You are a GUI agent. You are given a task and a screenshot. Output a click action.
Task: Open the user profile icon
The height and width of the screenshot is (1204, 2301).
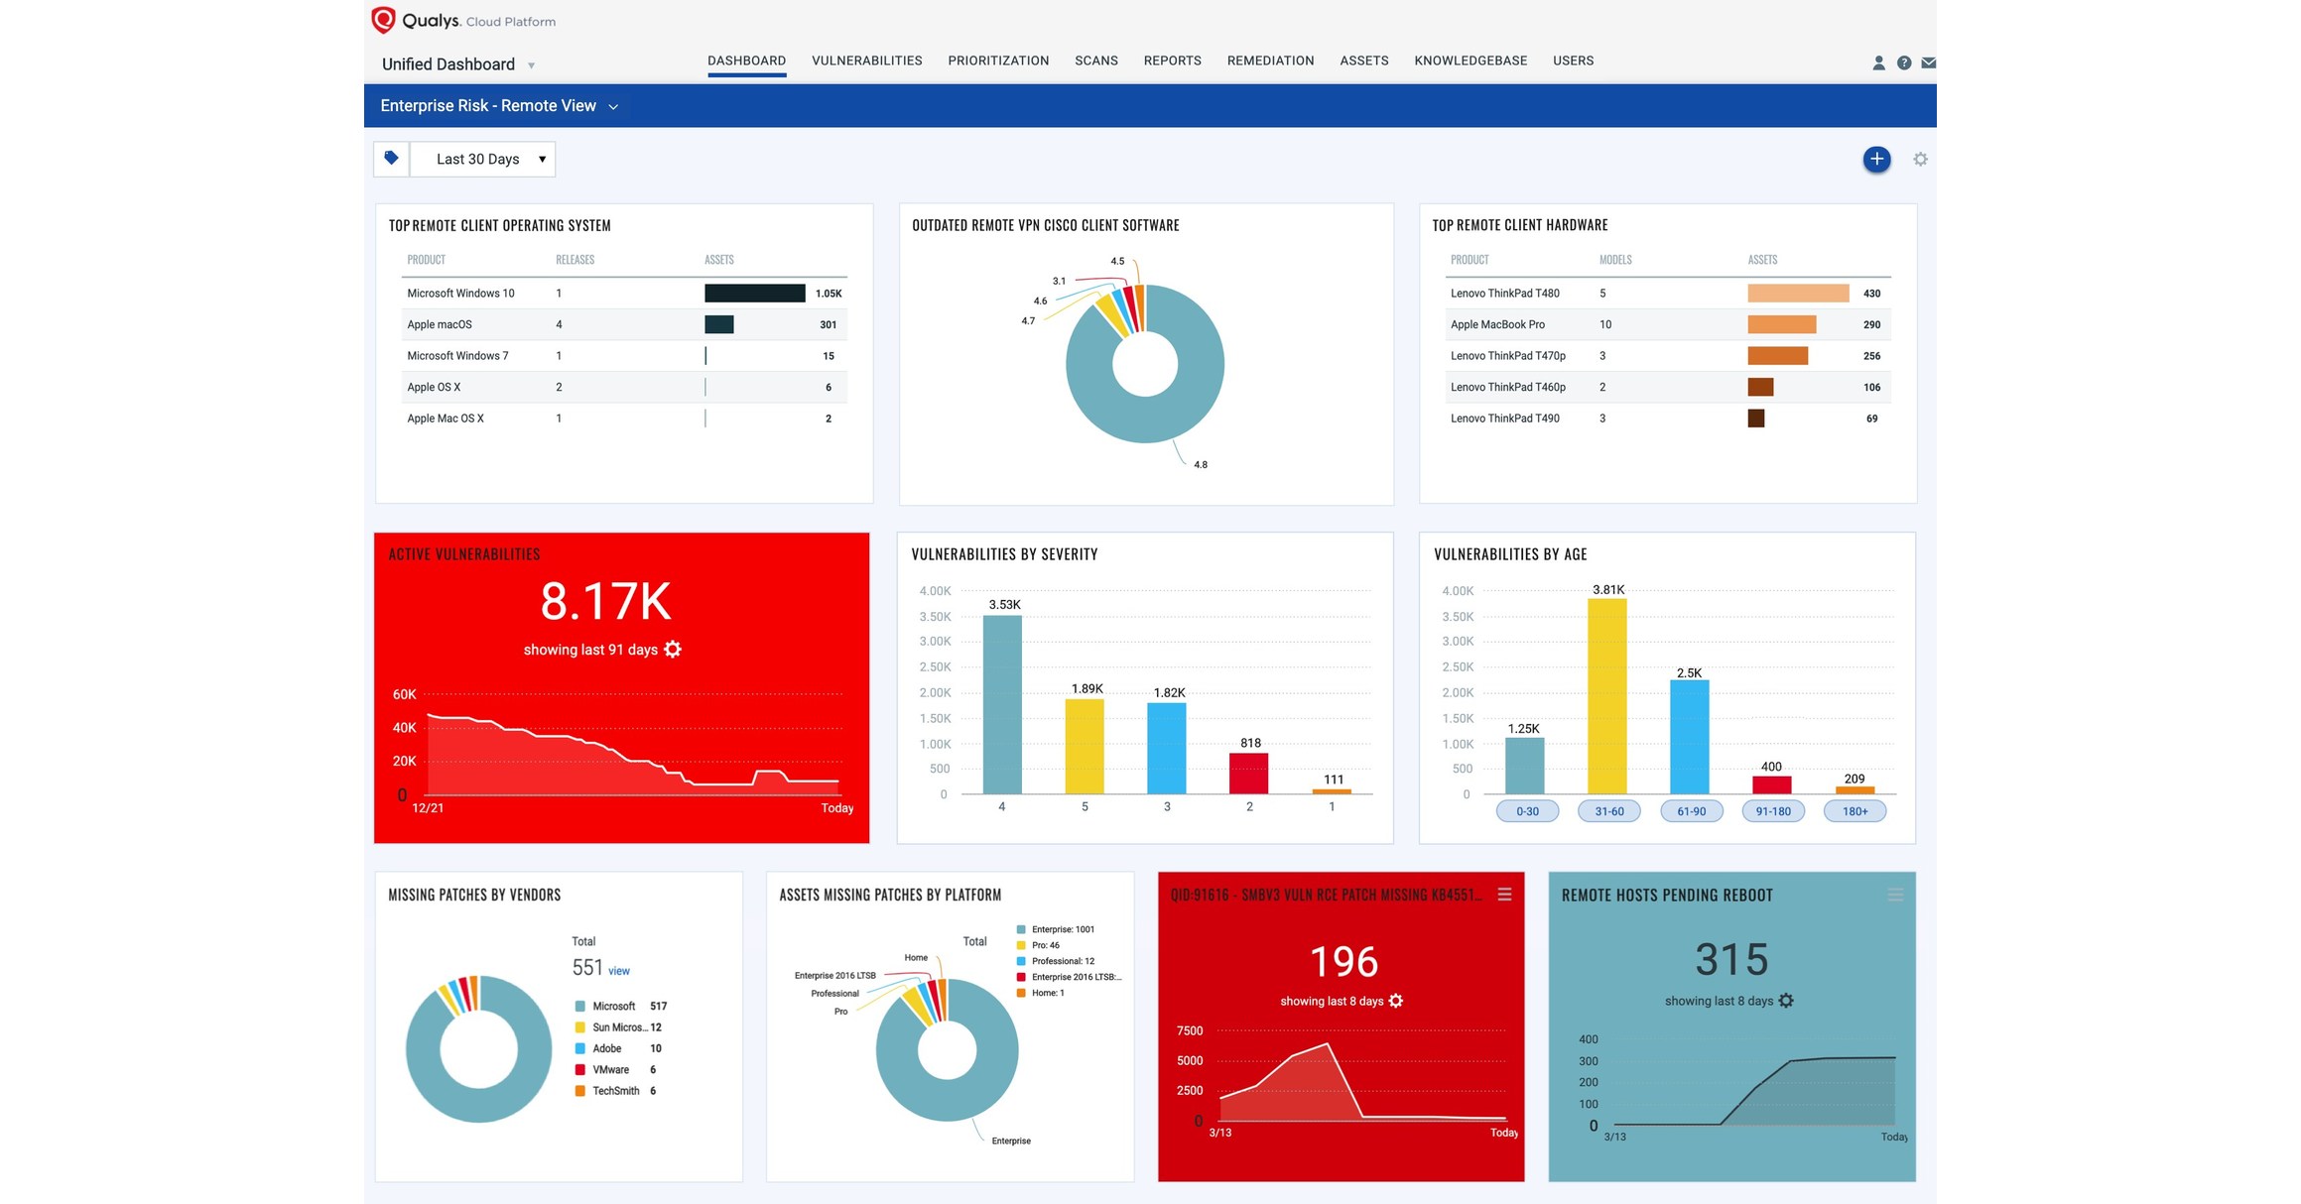(x=1878, y=61)
